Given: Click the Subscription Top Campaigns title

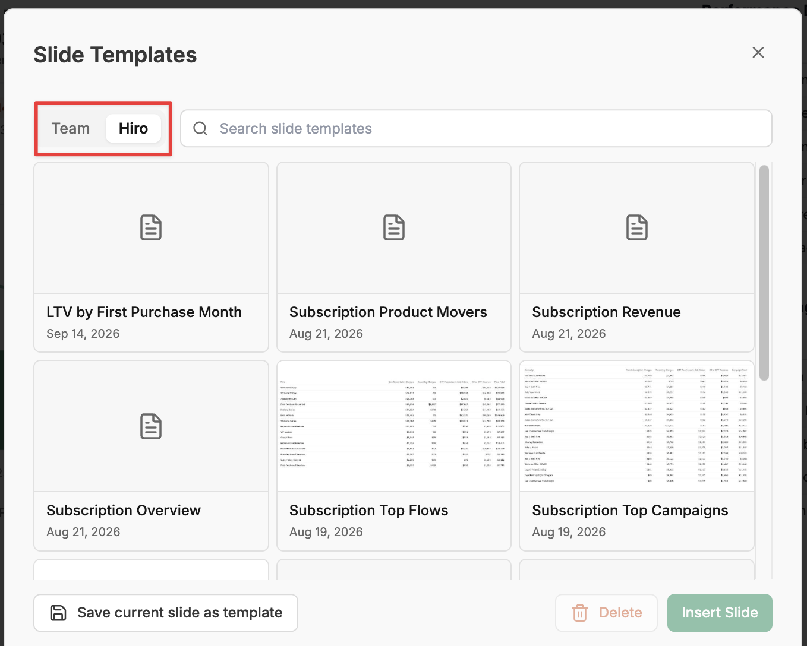Looking at the screenshot, I should (630, 511).
